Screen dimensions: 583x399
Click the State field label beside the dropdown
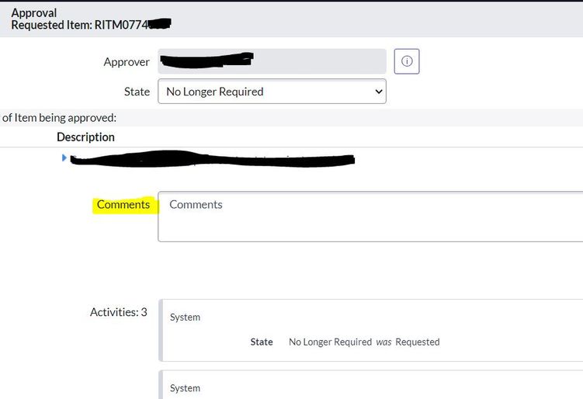point(137,92)
